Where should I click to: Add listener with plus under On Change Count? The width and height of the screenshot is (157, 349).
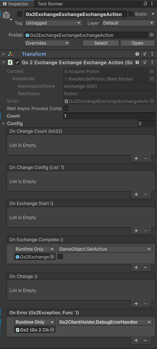pyautogui.click(x=136, y=158)
